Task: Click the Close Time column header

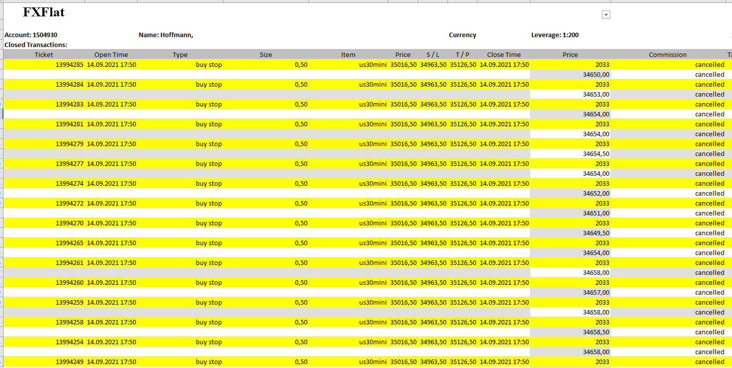Action: coord(504,55)
